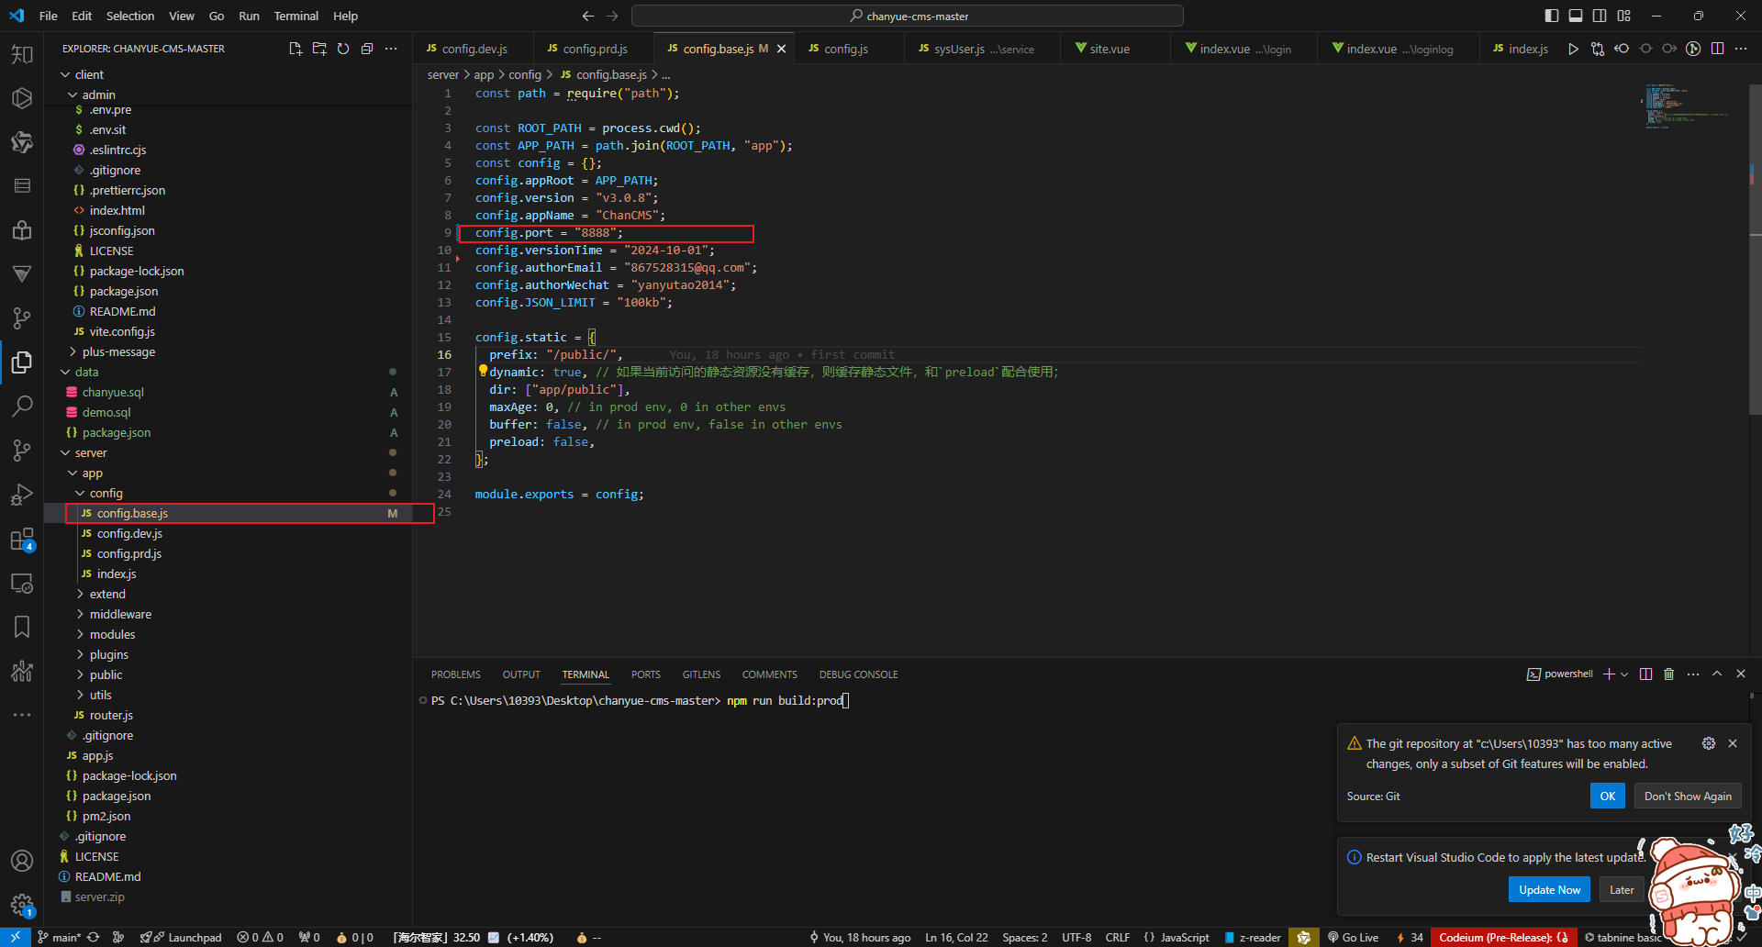Kill terminal with trash icon

1669,674
